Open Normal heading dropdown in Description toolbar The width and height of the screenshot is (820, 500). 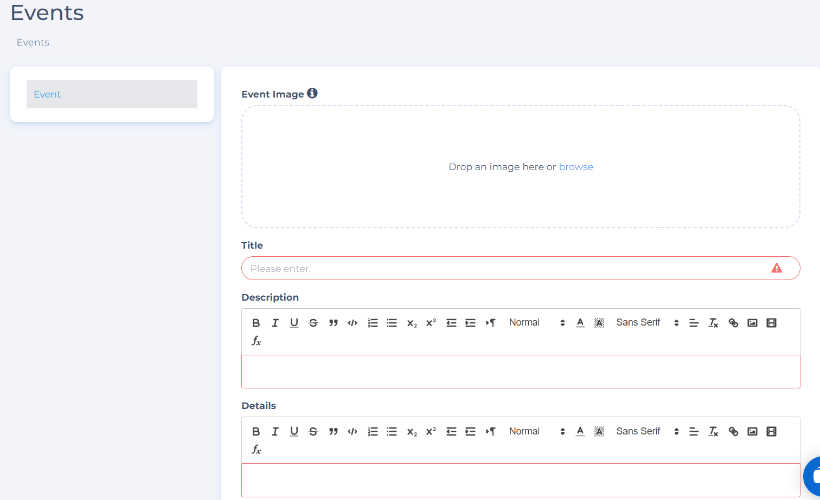(x=536, y=323)
